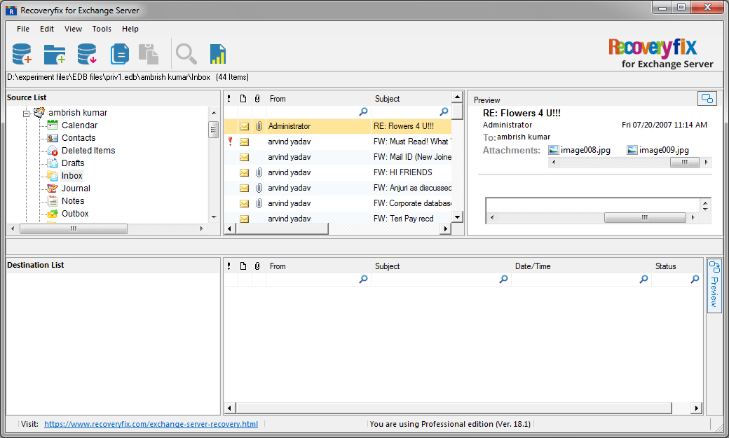Open the Edit menu
729x438 pixels.
pos(47,29)
